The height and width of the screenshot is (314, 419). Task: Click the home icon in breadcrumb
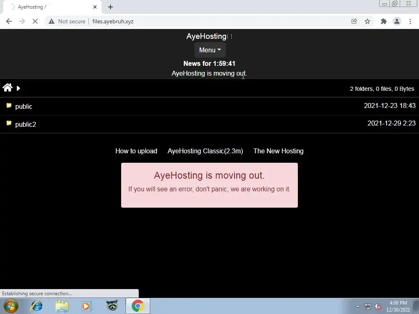[x=7, y=87]
